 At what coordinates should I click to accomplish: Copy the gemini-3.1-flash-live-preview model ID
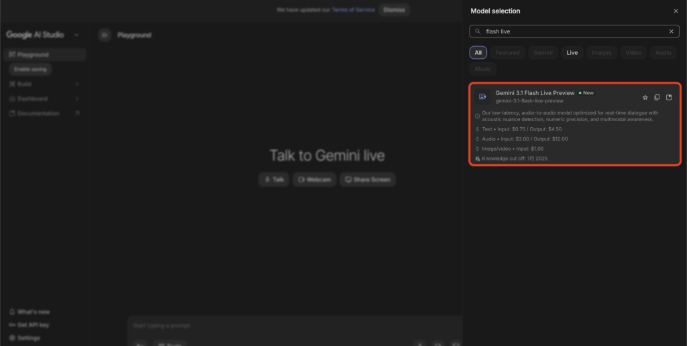pos(657,98)
